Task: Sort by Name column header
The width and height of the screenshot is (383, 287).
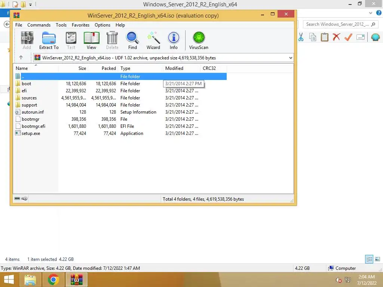Action: pos(36,68)
